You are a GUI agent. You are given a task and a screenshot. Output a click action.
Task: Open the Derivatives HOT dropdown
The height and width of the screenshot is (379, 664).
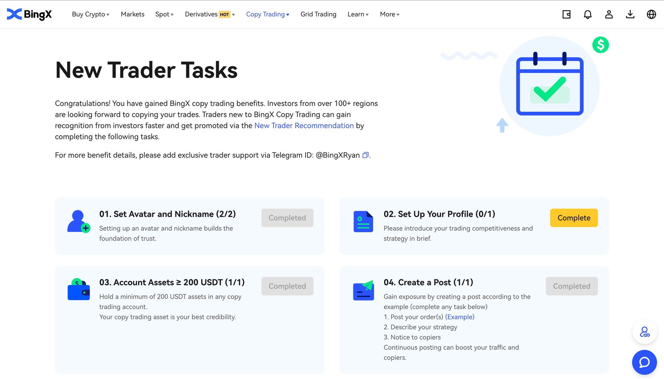point(209,14)
